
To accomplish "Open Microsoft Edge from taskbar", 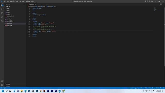I will click(26, 91).
